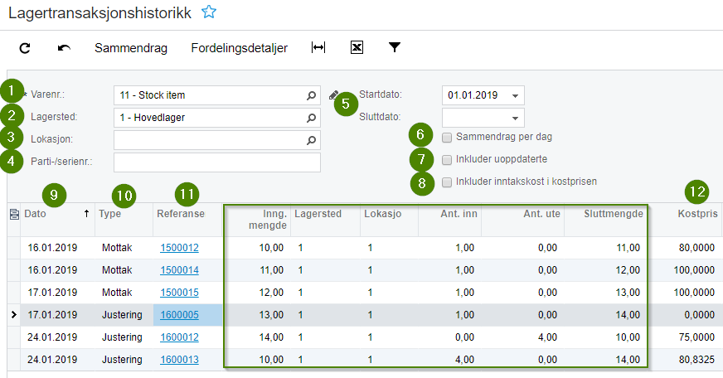Click the Inng. mengde column header
The height and width of the screenshot is (378, 723).
(x=257, y=220)
